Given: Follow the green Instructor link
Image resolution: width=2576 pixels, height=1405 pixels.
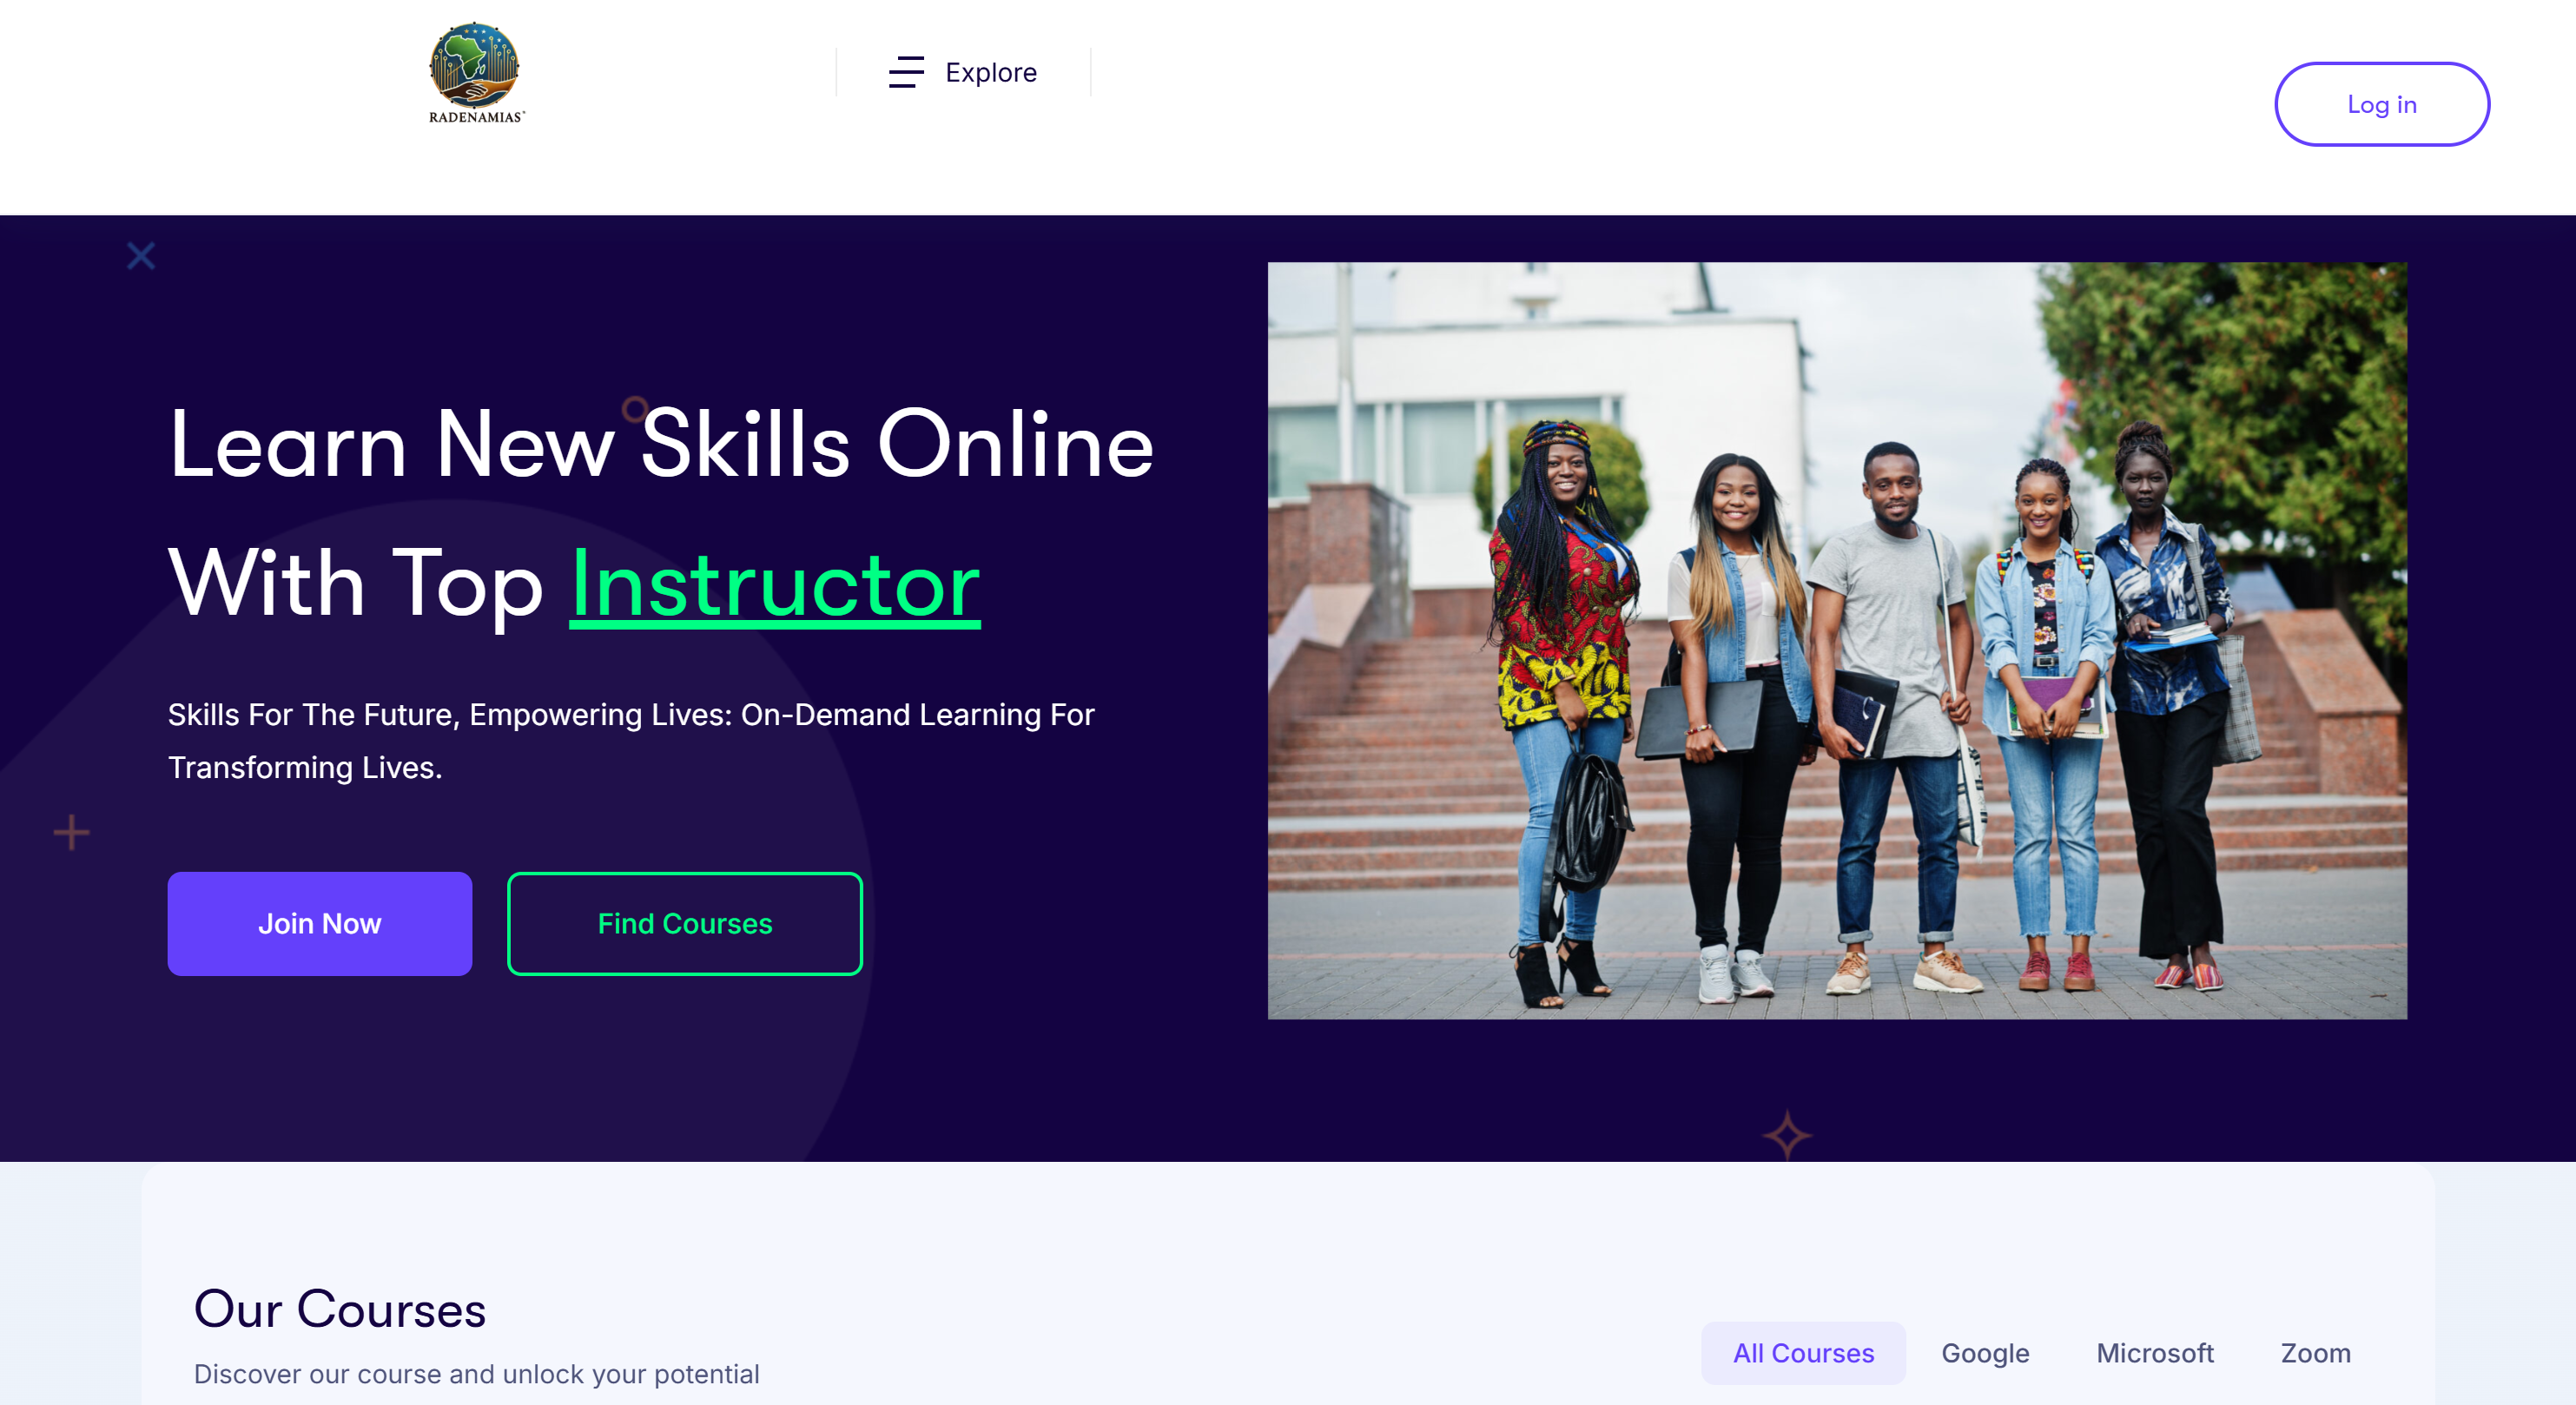Looking at the screenshot, I should pyautogui.click(x=775, y=584).
